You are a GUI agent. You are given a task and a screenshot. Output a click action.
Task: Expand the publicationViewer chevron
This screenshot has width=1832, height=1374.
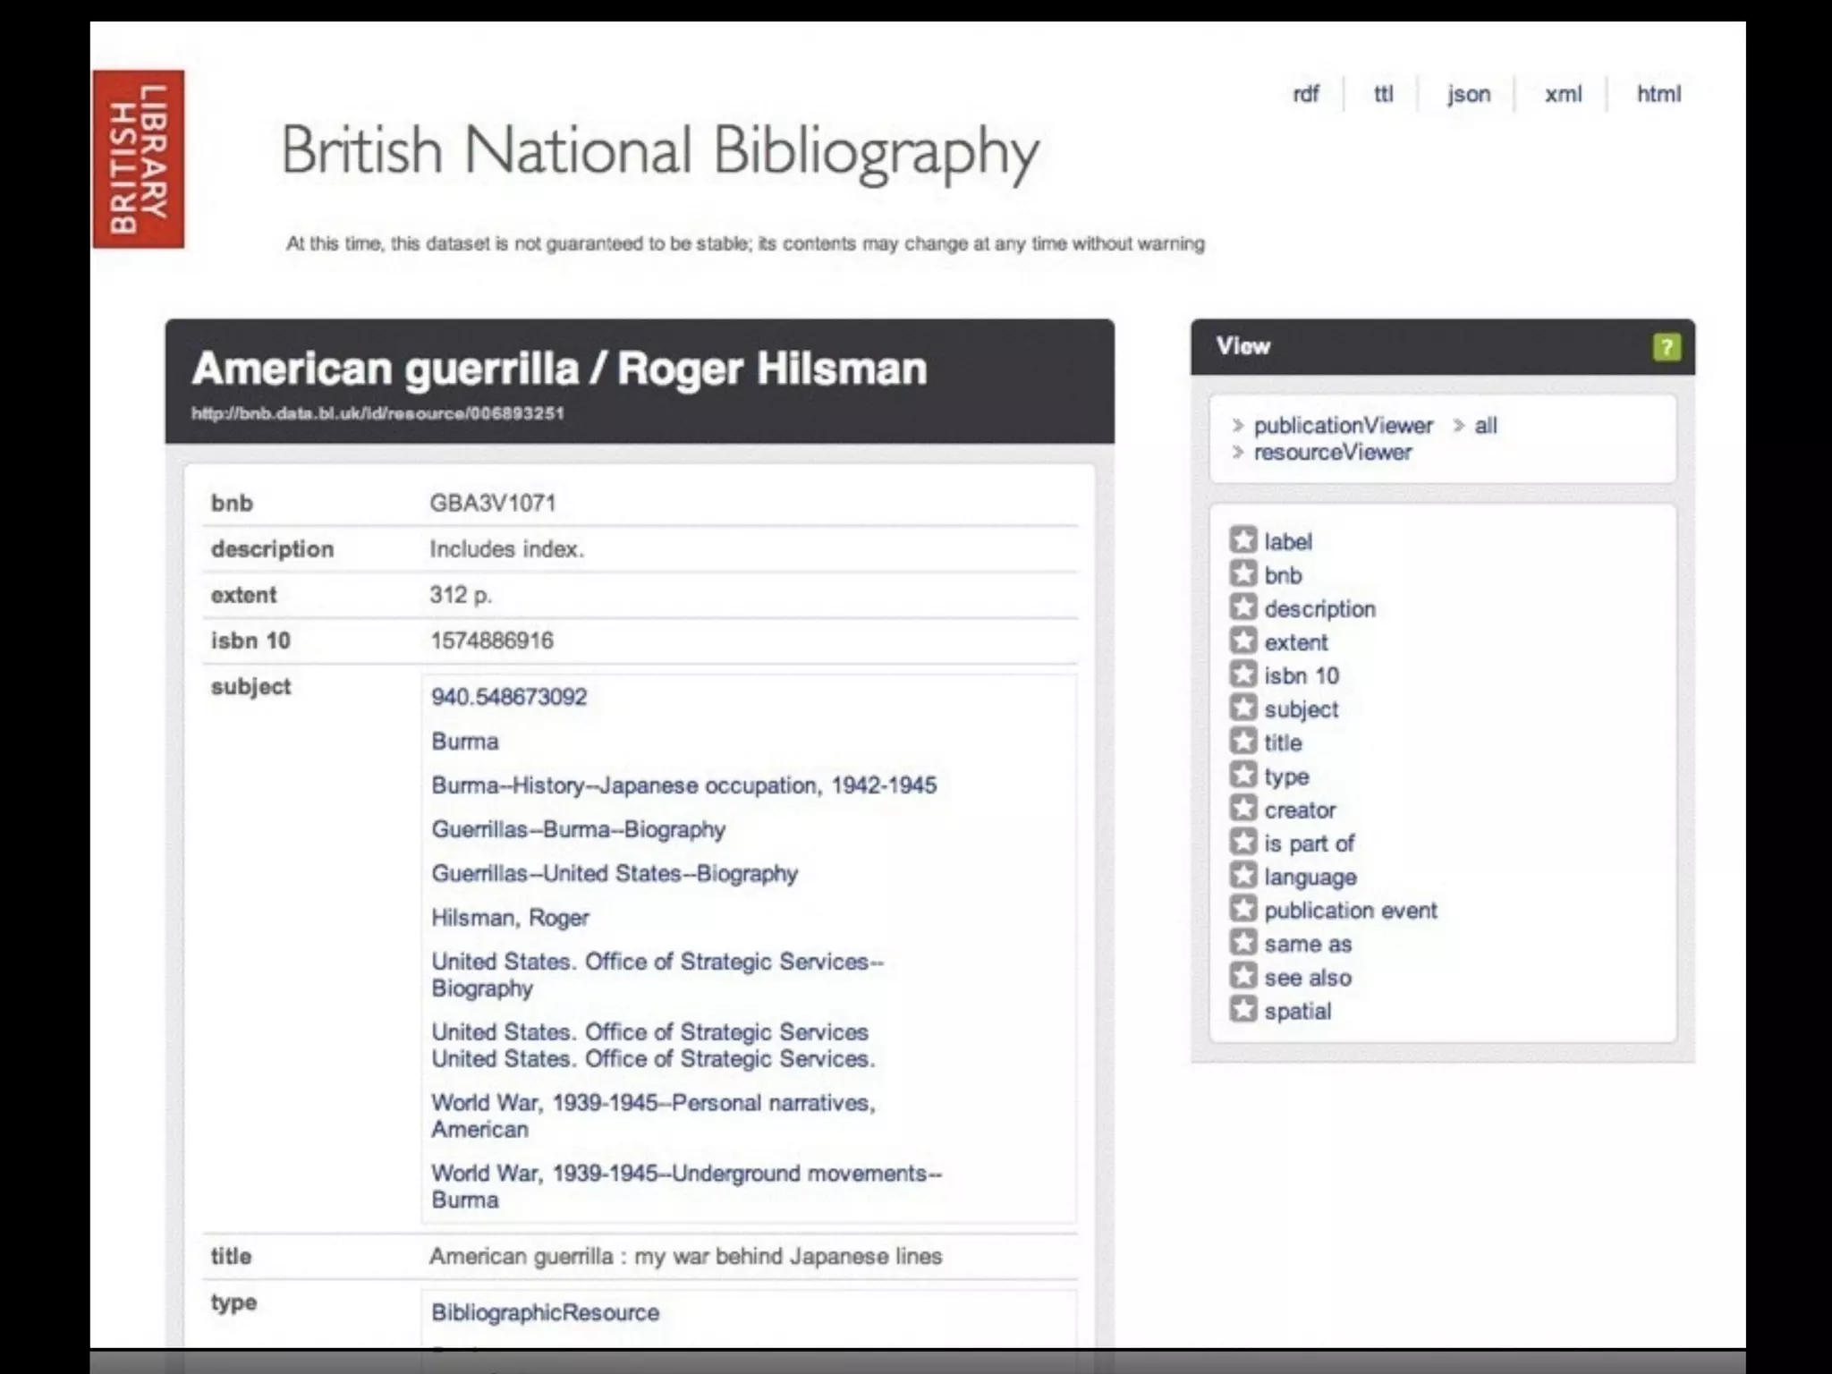click(1238, 426)
